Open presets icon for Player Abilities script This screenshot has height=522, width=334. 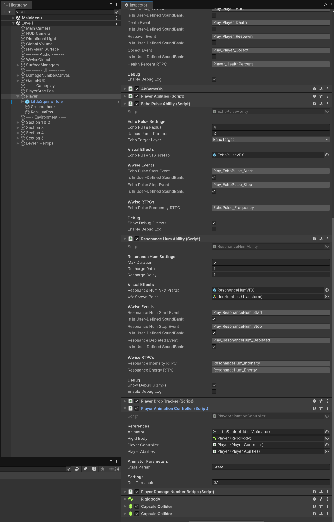tap(321, 96)
